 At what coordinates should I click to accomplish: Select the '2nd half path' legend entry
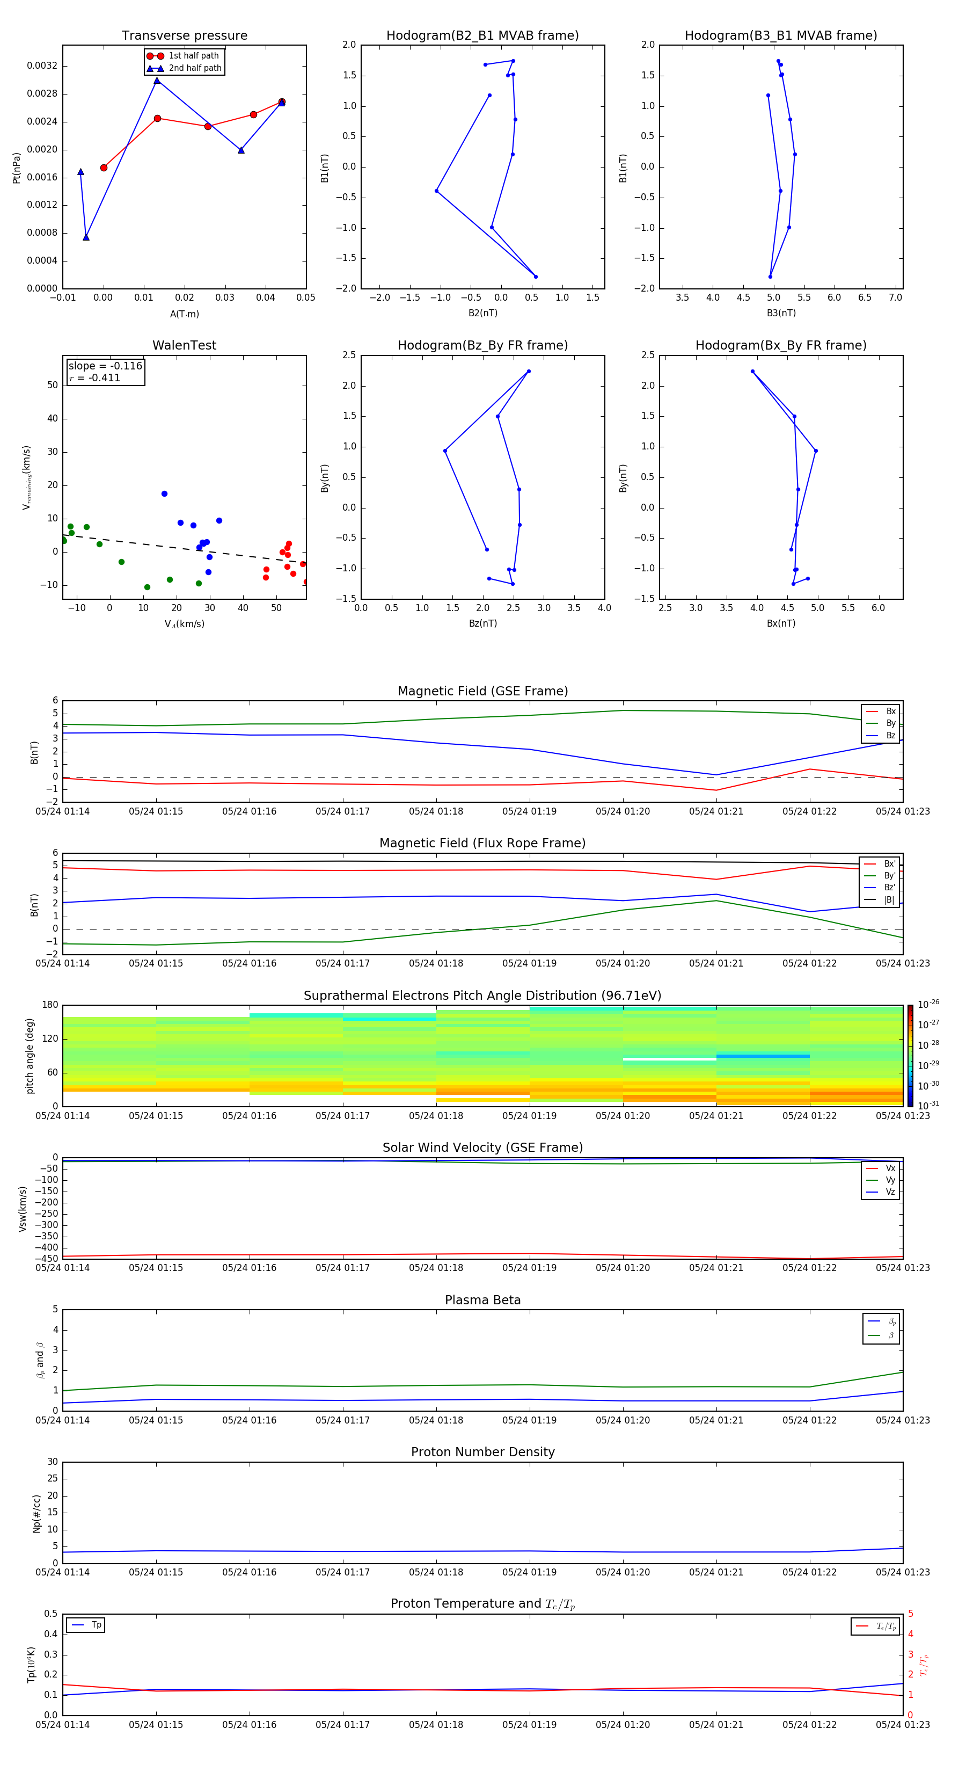184,68
